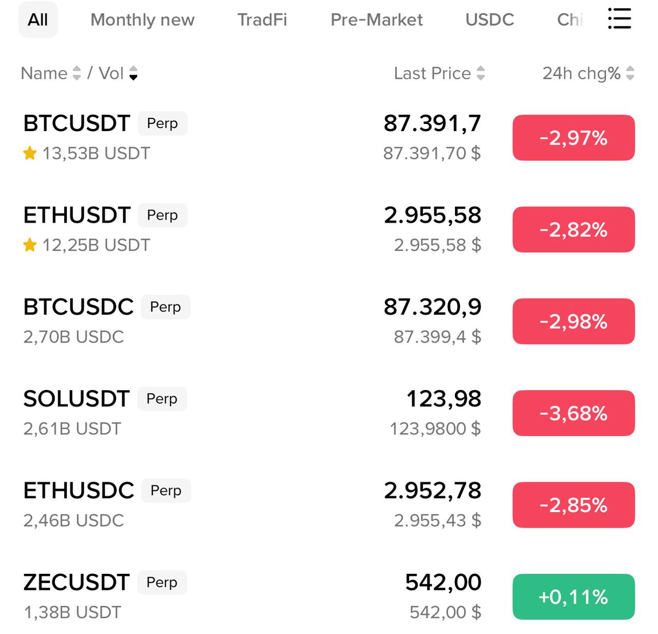Viewport: 658px width, 634px height.
Task: Sort by Last Price arrows
Action: click(481, 74)
